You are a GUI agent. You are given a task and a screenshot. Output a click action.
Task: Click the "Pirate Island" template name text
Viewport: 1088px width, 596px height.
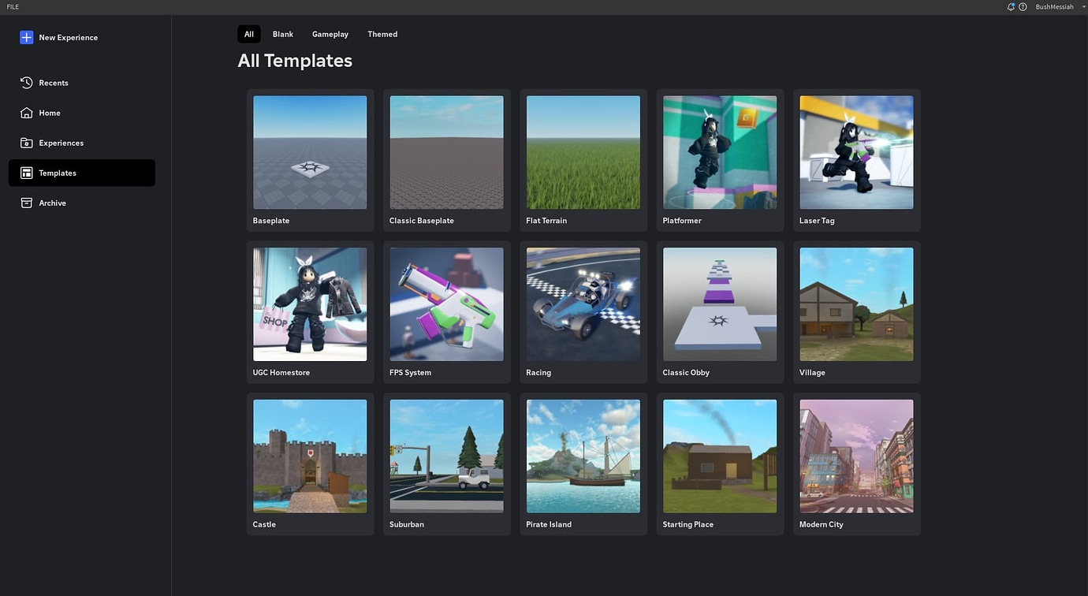[549, 524]
